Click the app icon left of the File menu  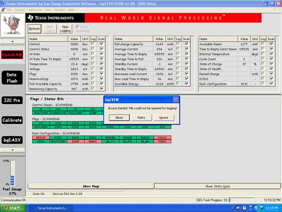(x=3, y=10)
